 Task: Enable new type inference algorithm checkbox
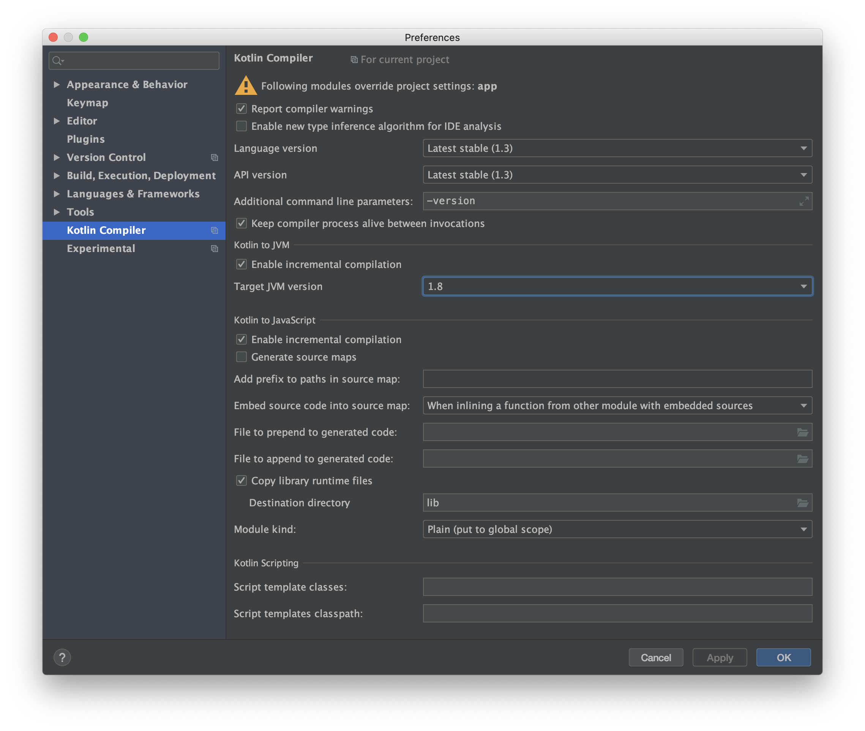[242, 126]
